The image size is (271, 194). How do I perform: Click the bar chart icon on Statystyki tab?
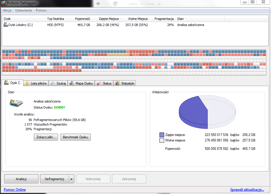point(117,83)
